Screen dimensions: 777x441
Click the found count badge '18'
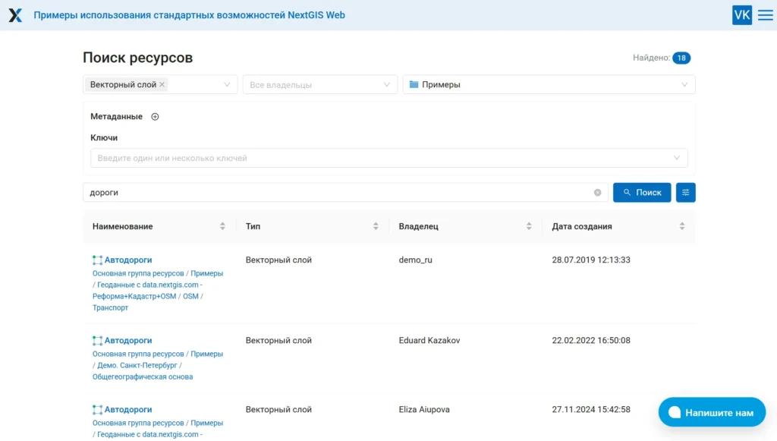pyautogui.click(x=681, y=58)
